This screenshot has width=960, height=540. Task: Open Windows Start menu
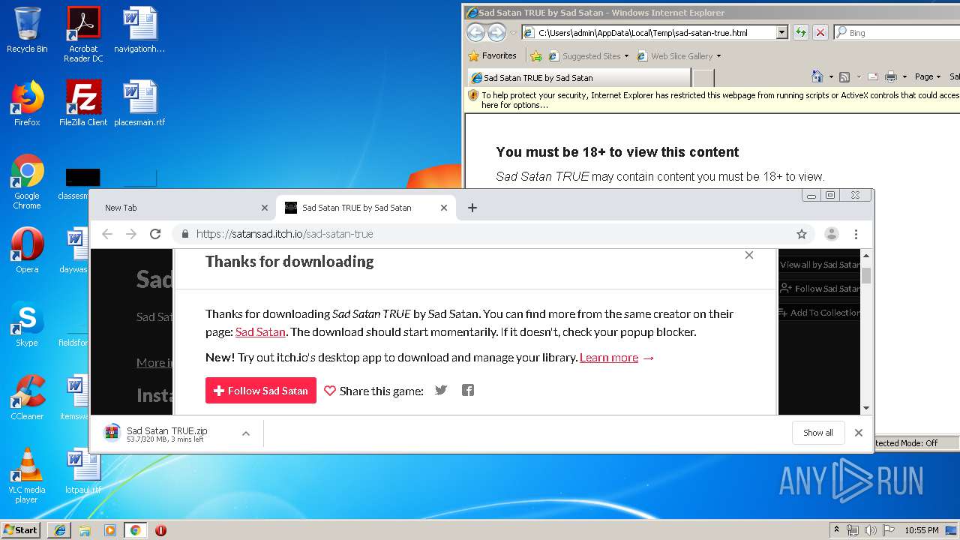(21, 529)
